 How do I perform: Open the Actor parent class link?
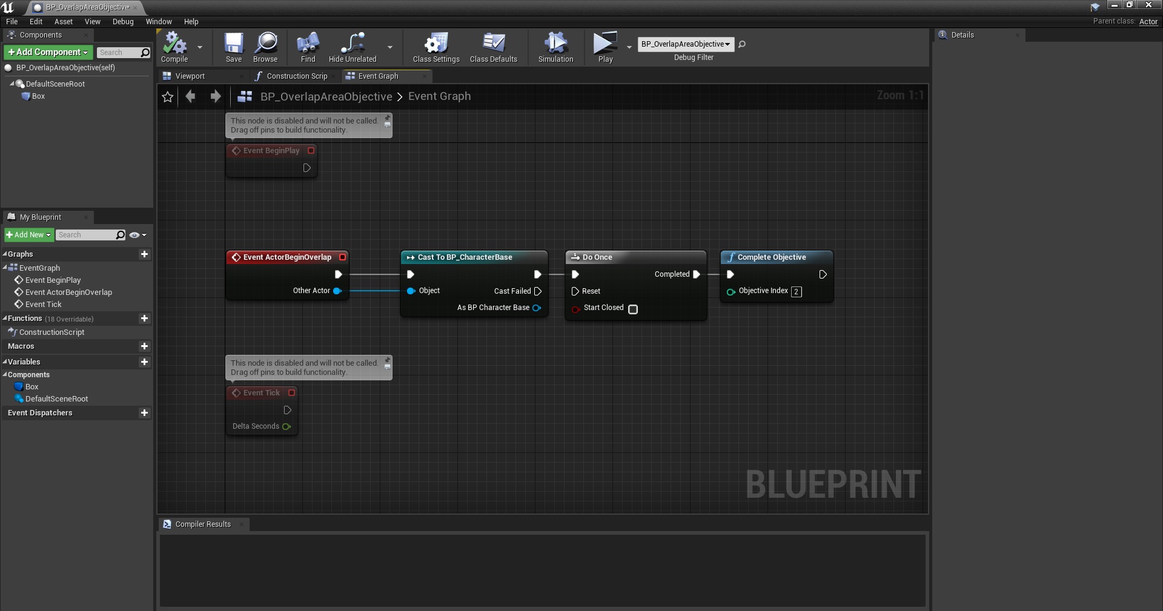(1148, 22)
